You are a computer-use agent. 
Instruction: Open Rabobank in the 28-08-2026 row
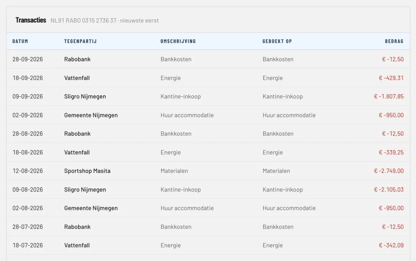tap(77, 134)
